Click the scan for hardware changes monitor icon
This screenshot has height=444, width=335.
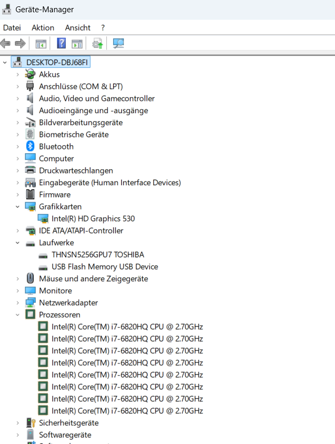tap(119, 43)
